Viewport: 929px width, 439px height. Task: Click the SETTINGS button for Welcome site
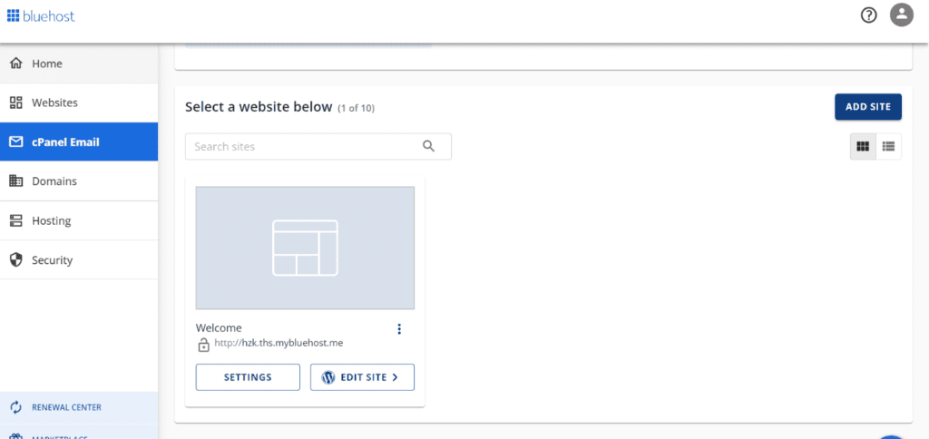[248, 377]
